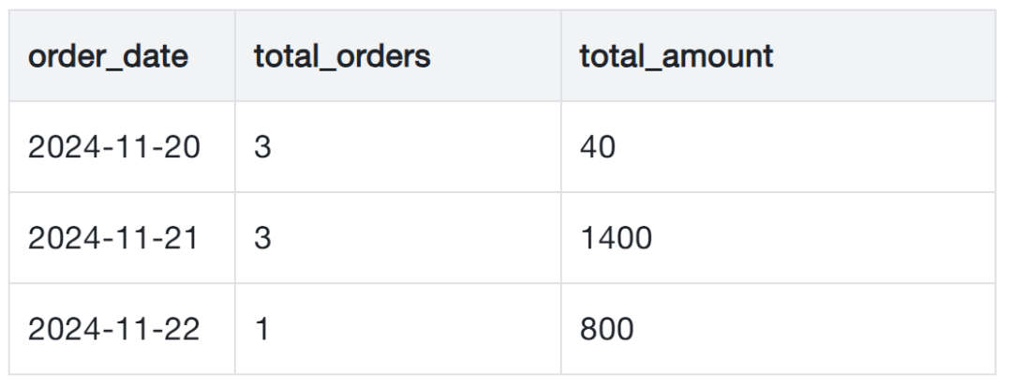Click the total_amount cell showing 40
The height and width of the screenshot is (388, 1012).
tap(597, 148)
